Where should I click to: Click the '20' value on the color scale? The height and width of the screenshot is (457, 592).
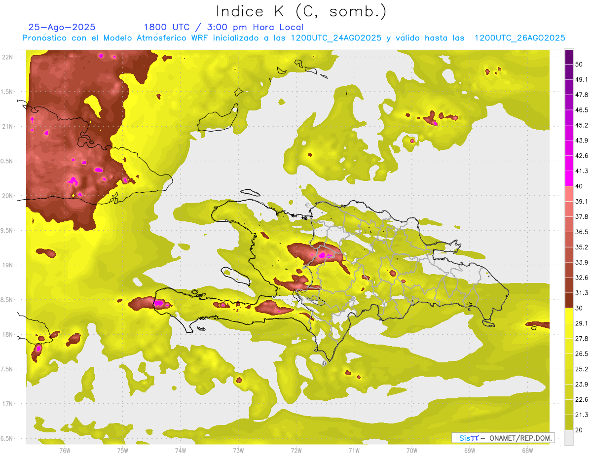pos(579,430)
